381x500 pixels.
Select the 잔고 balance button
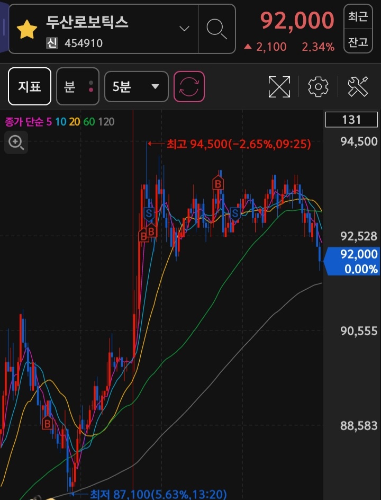click(358, 41)
